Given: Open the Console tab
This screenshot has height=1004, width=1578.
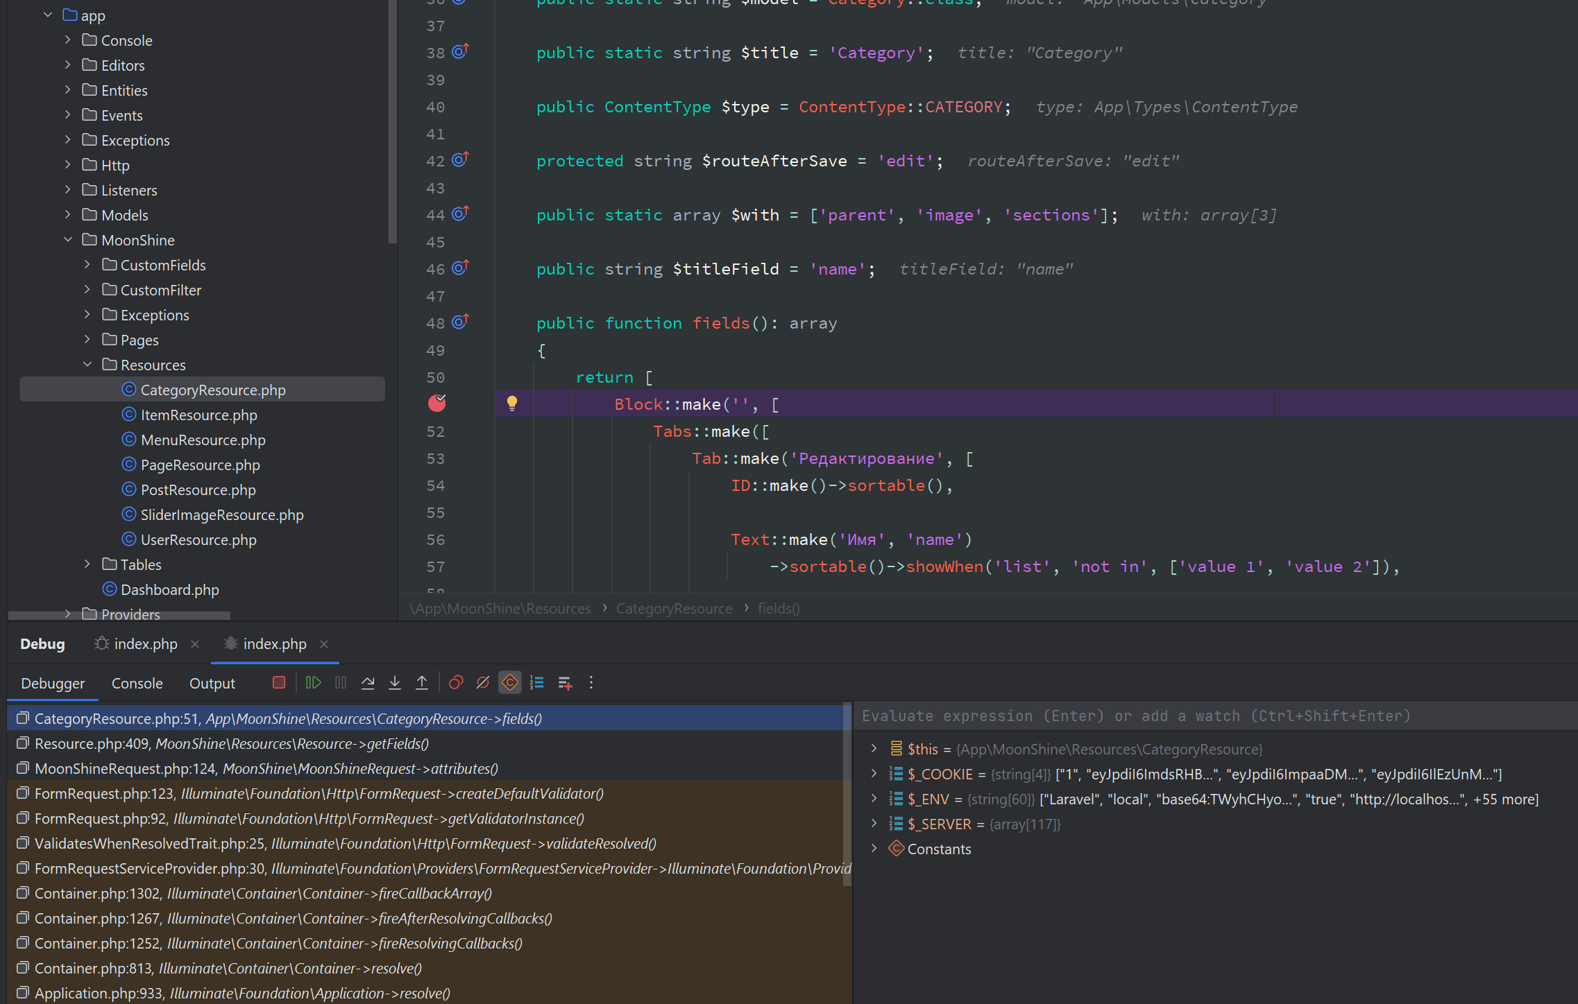Looking at the screenshot, I should (x=137, y=684).
